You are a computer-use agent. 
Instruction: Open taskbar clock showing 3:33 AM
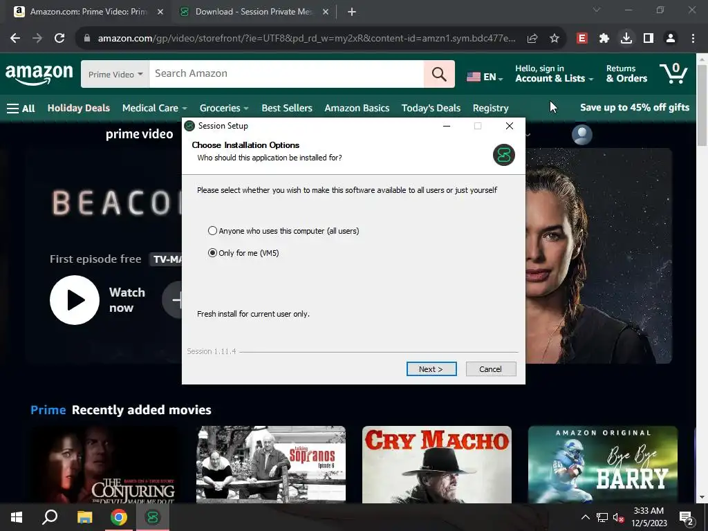(649, 517)
